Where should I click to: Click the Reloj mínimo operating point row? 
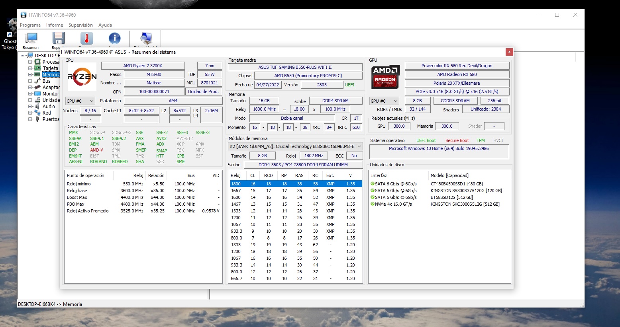click(143, 184)
